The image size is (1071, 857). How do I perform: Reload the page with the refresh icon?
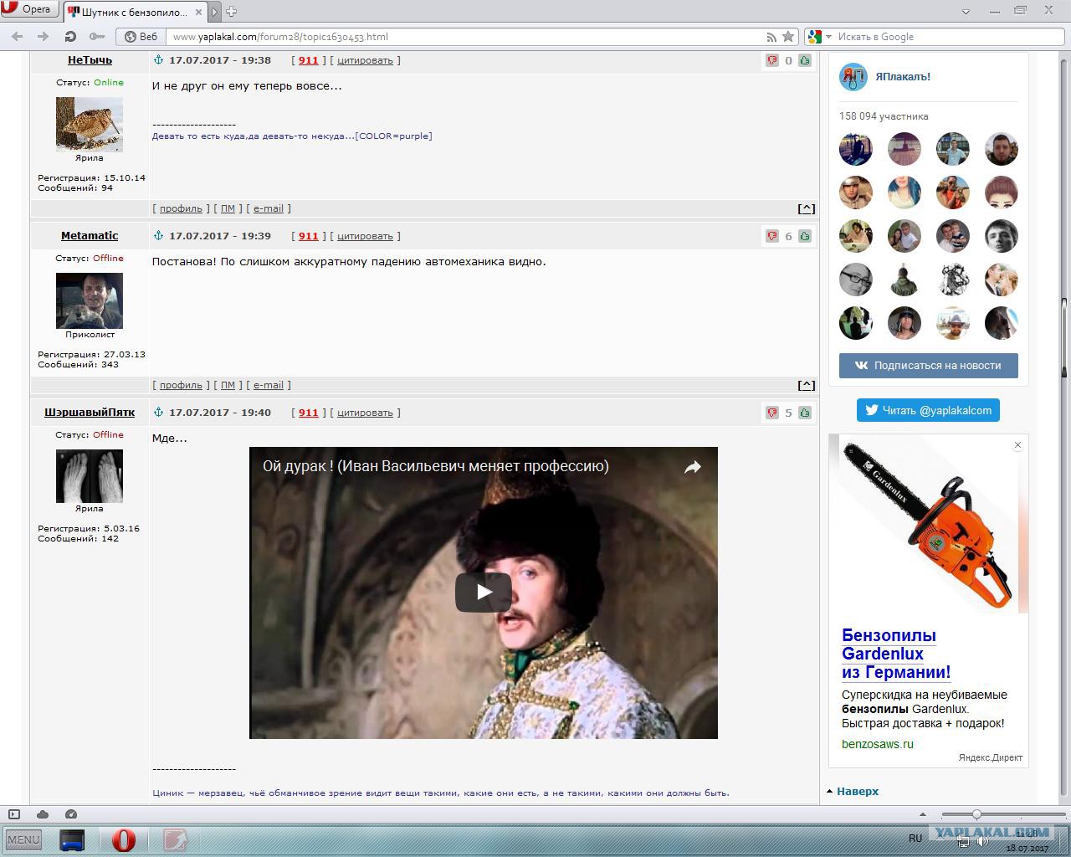tap(70, 37)
